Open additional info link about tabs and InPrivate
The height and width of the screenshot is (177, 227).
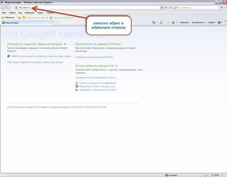tap(57, 107)
